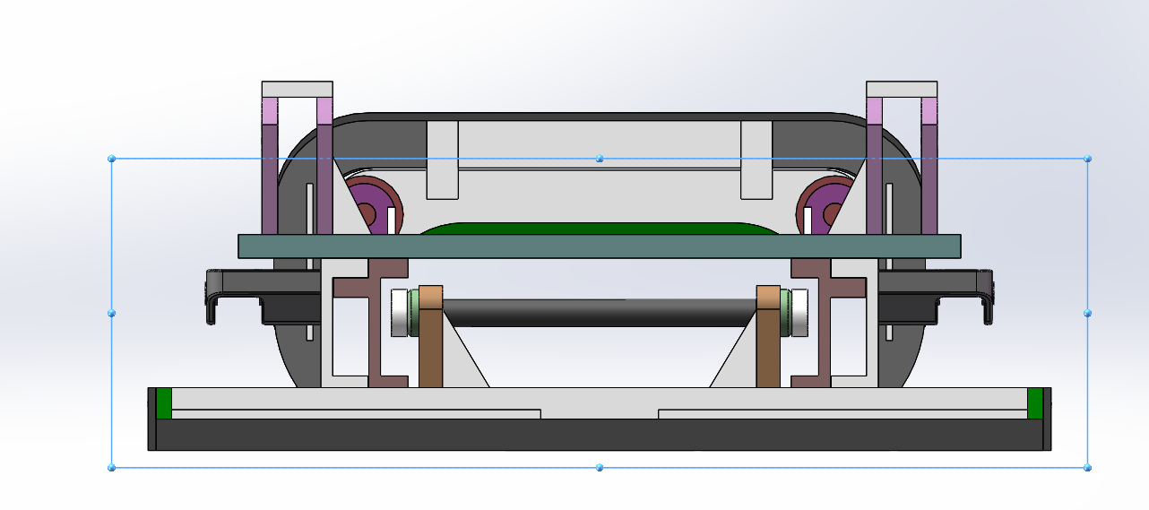
Task: Click the top-center handle of the selection box
Action: [x=600, y=159]
